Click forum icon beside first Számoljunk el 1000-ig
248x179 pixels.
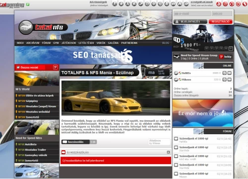click(x=176, y=139)
